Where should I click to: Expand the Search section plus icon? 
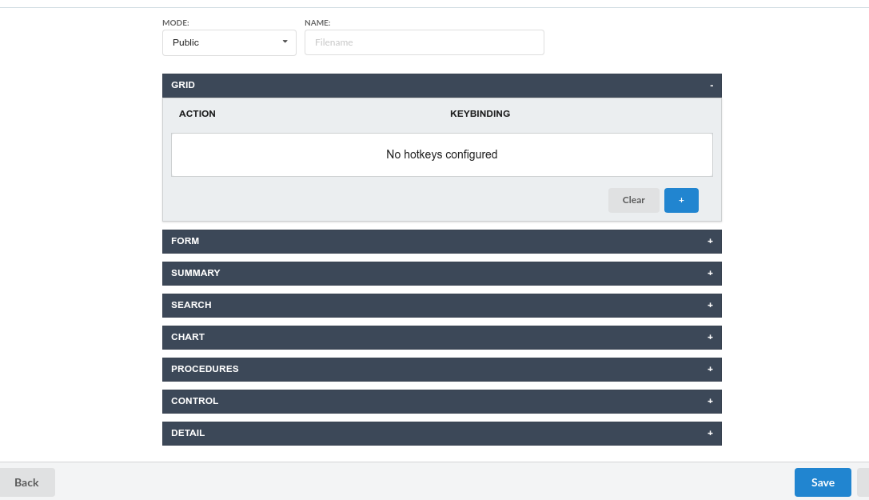[710, 306]
